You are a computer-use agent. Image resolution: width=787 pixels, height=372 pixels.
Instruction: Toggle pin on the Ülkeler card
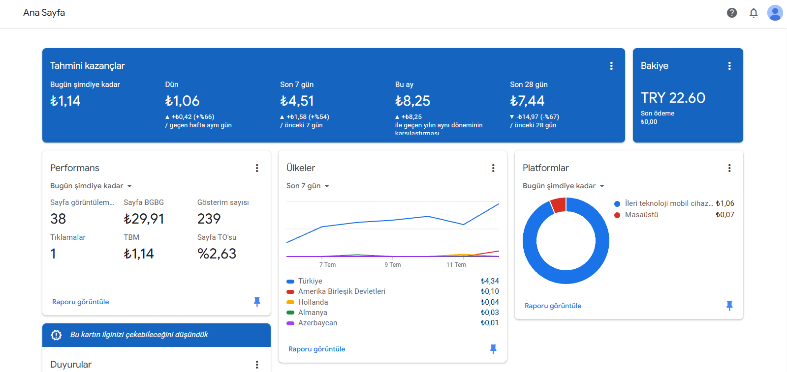coord(493,349)
